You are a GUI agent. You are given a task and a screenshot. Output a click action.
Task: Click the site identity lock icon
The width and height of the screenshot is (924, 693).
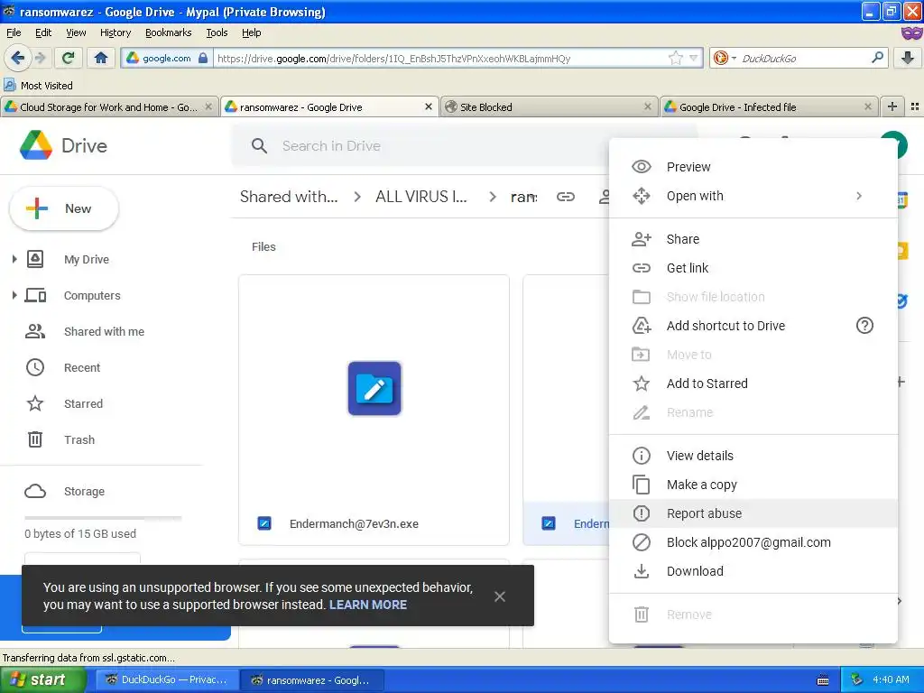pyautogui.click(x=203, y=58)
